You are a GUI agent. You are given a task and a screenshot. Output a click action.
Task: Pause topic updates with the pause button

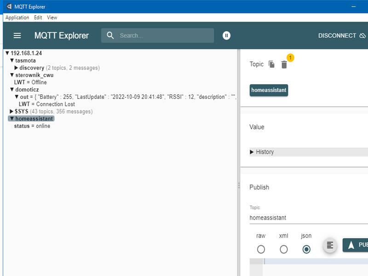click(226, 35)
